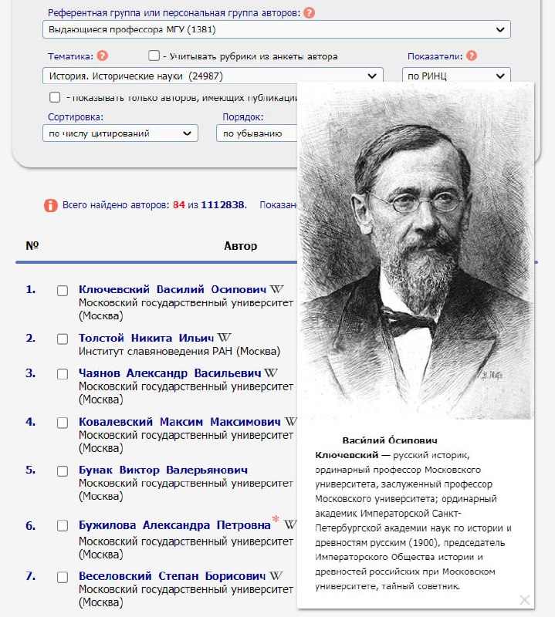Open author Толстой Никита Ильич profile

click(x=146, y=338)
